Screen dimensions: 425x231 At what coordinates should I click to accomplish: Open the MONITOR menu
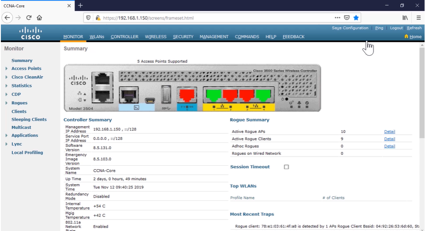pyautogui.click(x=73, y=37)
